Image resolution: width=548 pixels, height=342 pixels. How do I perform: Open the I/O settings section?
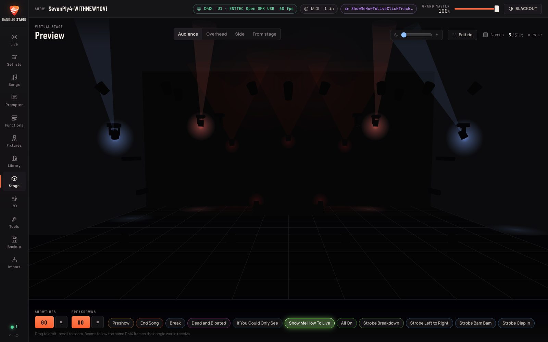click(x=14, y=202)
